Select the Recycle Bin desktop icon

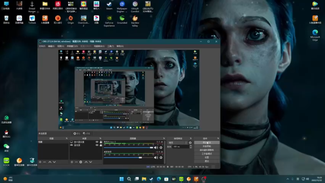6,20
